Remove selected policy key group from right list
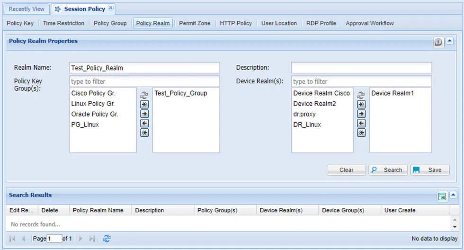Viewport: 464px width, 250px height. coord(144,123)
